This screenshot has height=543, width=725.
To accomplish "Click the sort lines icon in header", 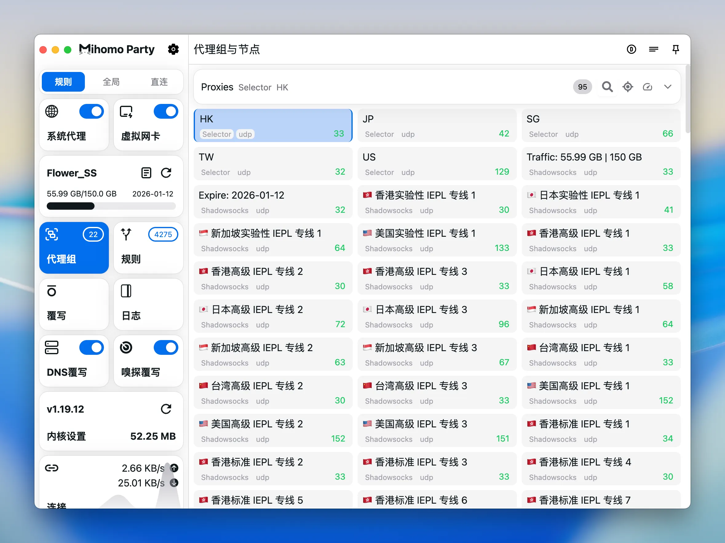I will pos(653,49).
